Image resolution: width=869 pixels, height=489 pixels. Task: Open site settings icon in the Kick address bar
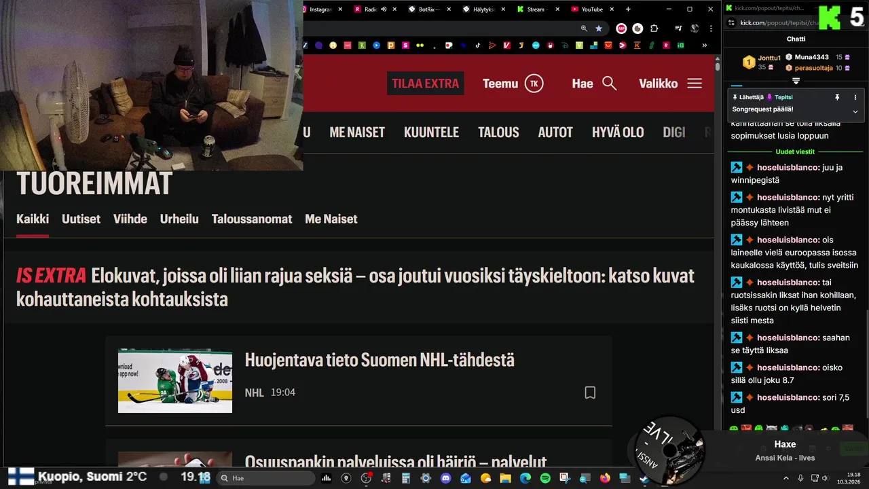click(x=731, y=22)
